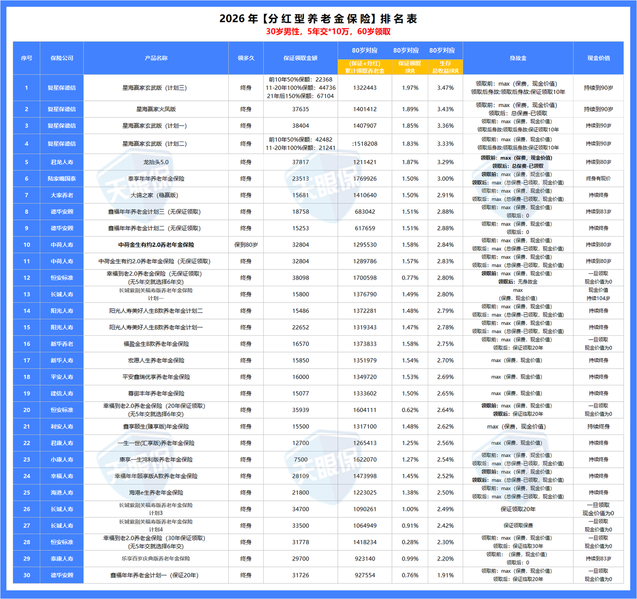
Task: Select the 身故金 column header
Action: 518,58
